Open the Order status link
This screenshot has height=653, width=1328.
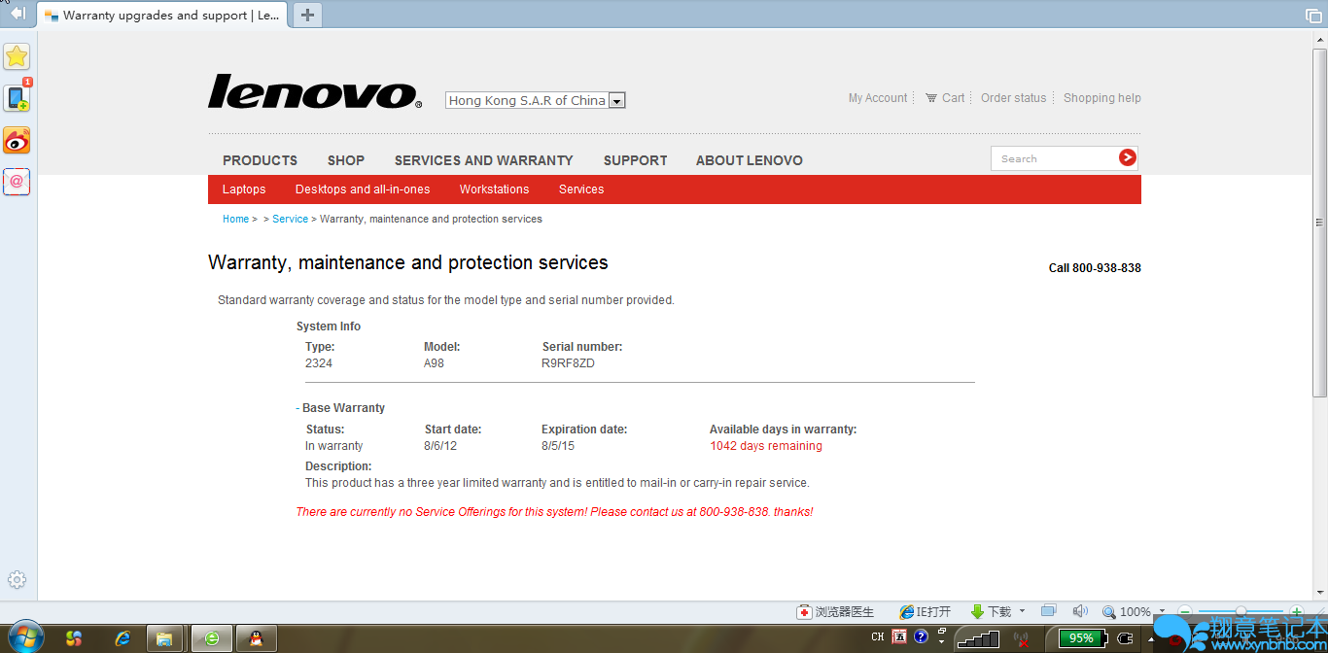click(1014, 98)
